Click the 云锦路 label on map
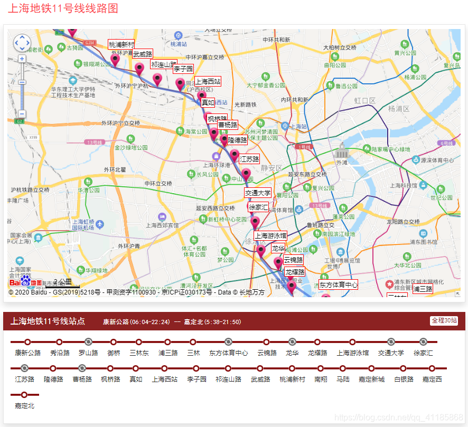This screenshot has width=468, height=427. [293, 260]
